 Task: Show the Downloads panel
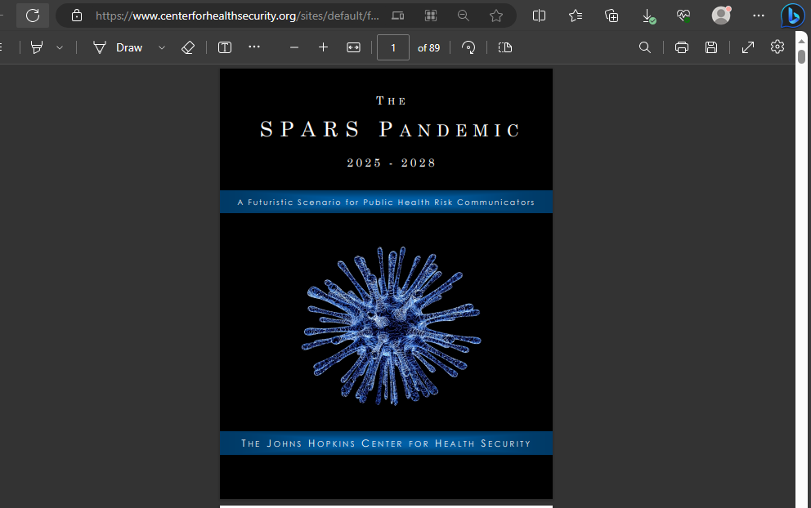pos(648,16)
